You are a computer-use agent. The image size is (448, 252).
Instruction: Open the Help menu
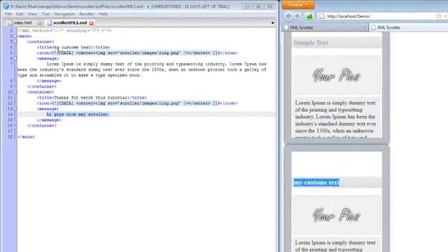[x=103, y=14]
